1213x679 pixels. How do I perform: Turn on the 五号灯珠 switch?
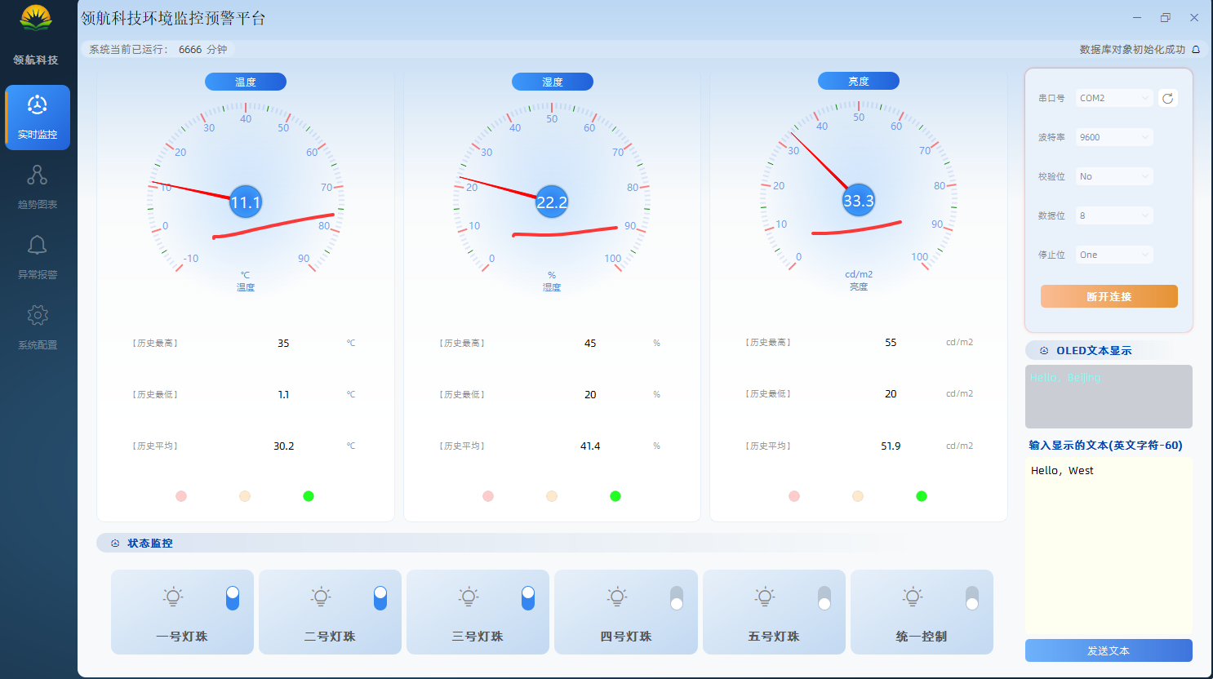pos(824,598)
